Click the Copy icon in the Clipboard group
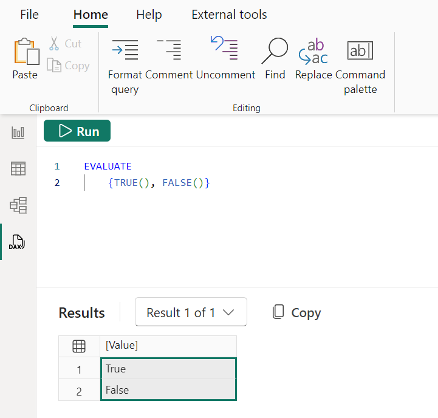438x418 pixels. [53, 65]
